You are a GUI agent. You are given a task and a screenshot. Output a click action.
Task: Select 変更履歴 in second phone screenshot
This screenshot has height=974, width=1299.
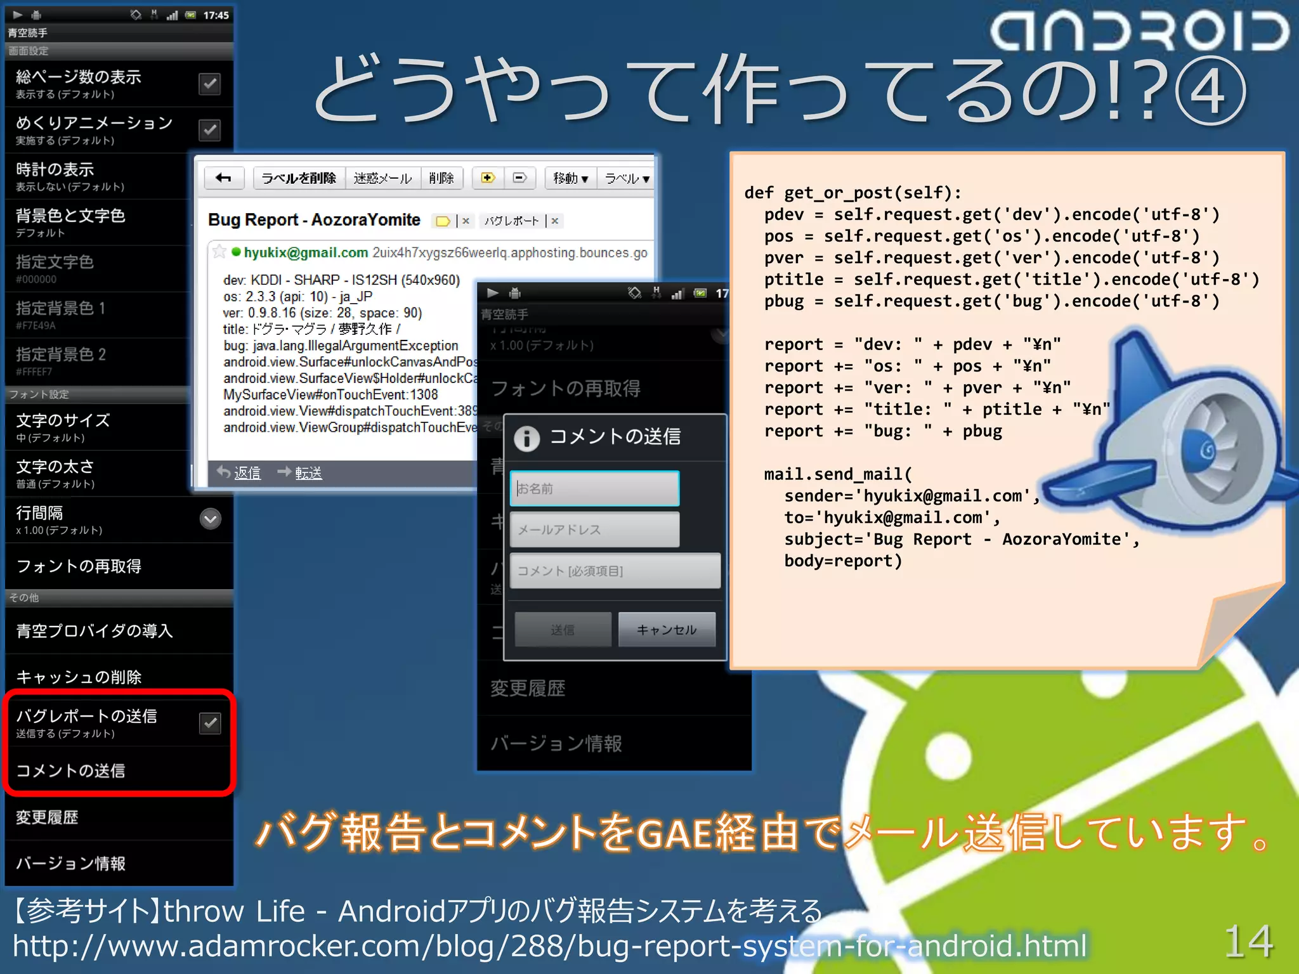[614, 688]
